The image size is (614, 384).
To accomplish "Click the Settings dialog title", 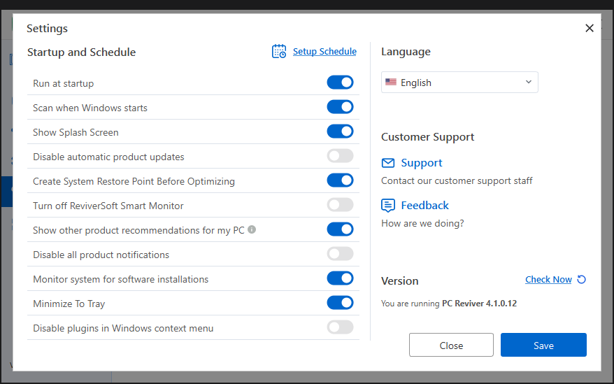I will 47,29.
